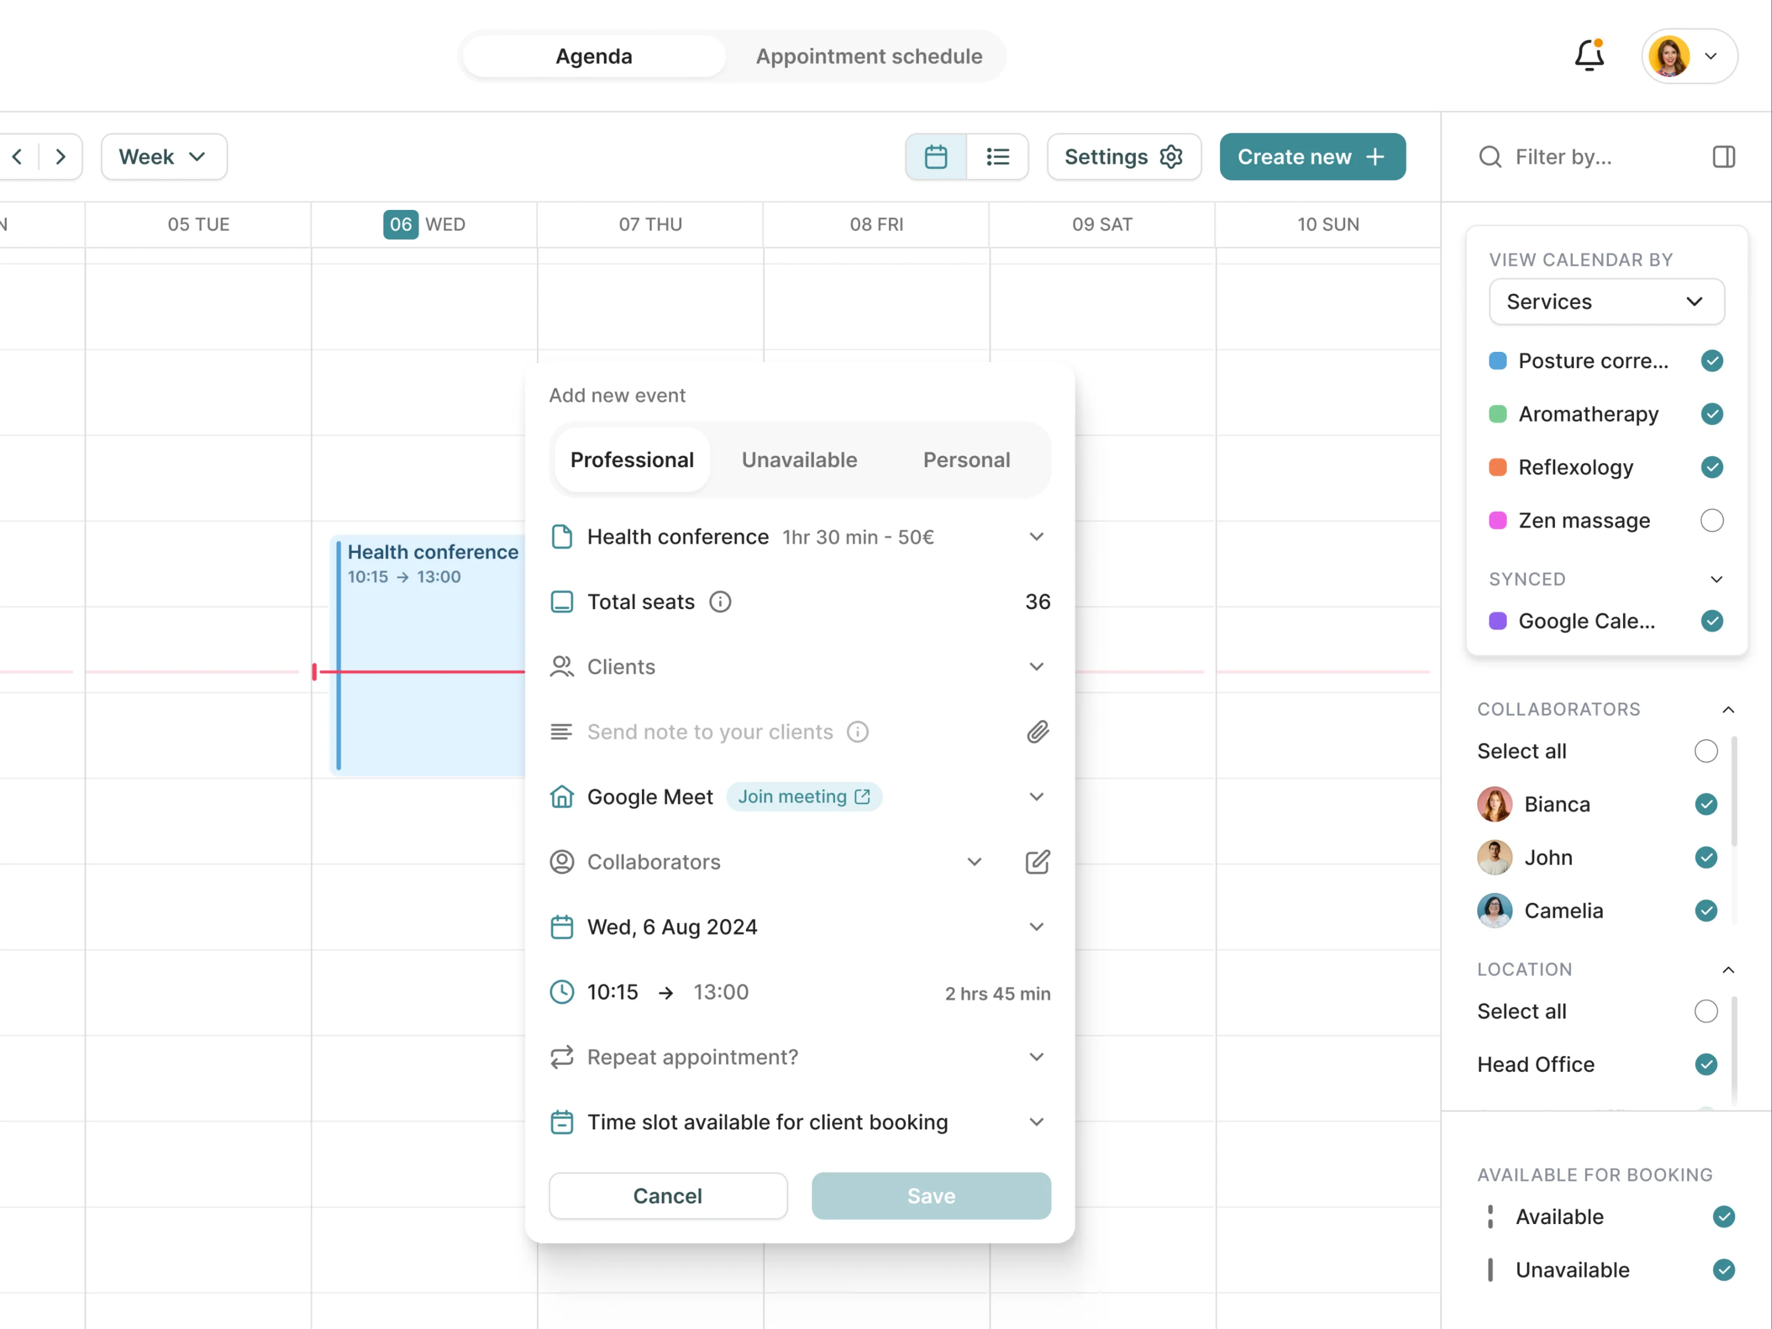Image resolution: width=1772 pixels, height=1329 pixels.
Task: Expand the Health conference service dropdown
Action: click(1037, 536)
